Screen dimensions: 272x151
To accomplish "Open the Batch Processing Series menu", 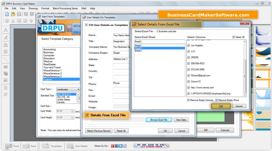I will (65, 8).
